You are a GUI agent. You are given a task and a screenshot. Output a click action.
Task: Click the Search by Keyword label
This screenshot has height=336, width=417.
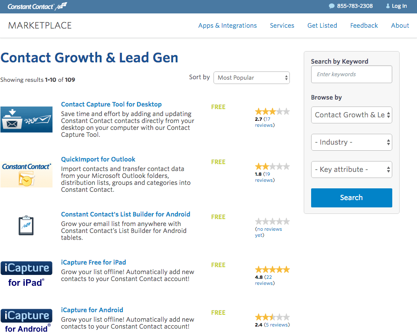339,61
